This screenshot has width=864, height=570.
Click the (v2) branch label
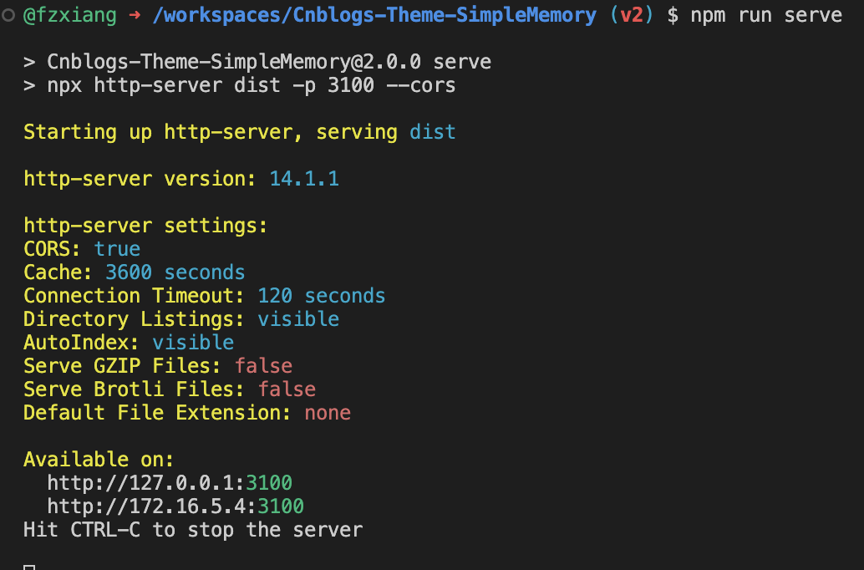coord(632,15)
